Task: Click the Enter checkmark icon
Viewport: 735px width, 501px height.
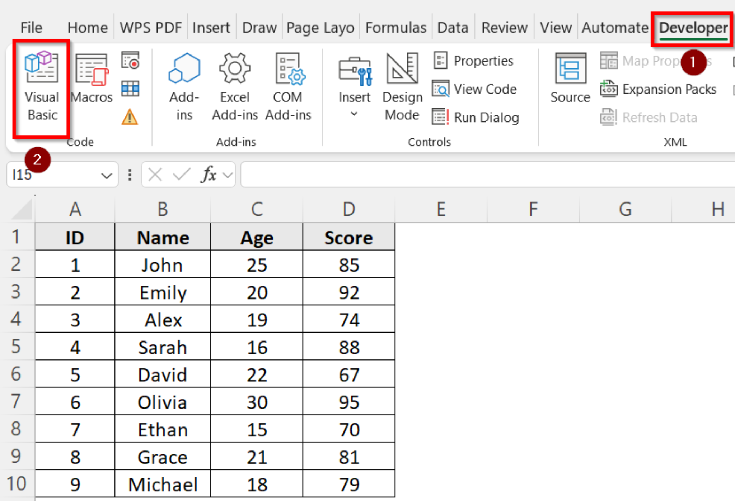Action: 181,175
